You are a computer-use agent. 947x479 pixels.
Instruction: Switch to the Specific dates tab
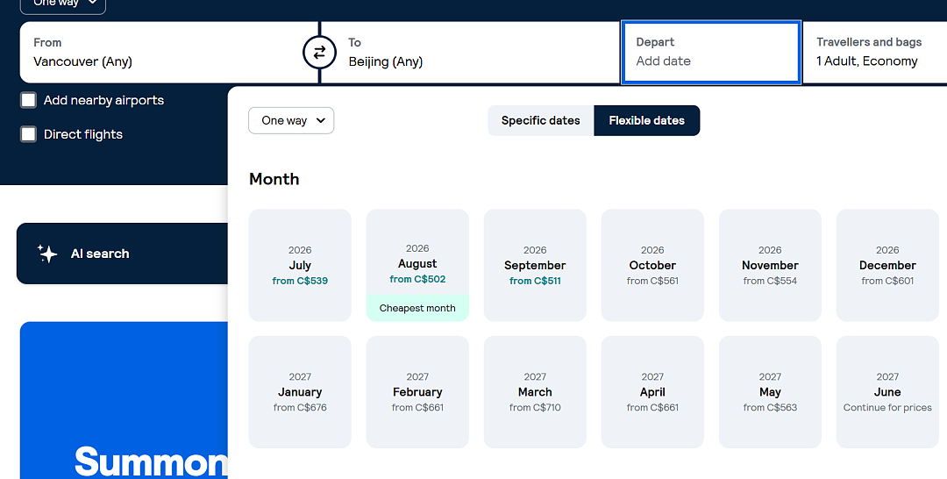[x=540, y=121]
